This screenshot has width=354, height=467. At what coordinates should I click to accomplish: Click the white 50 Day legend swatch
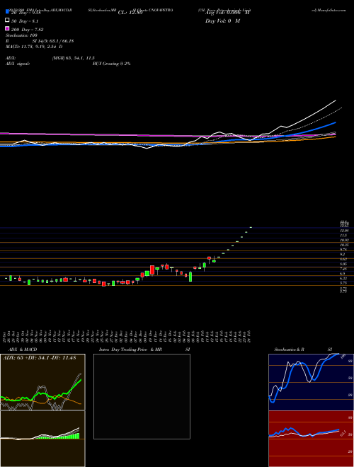[7, 21]
